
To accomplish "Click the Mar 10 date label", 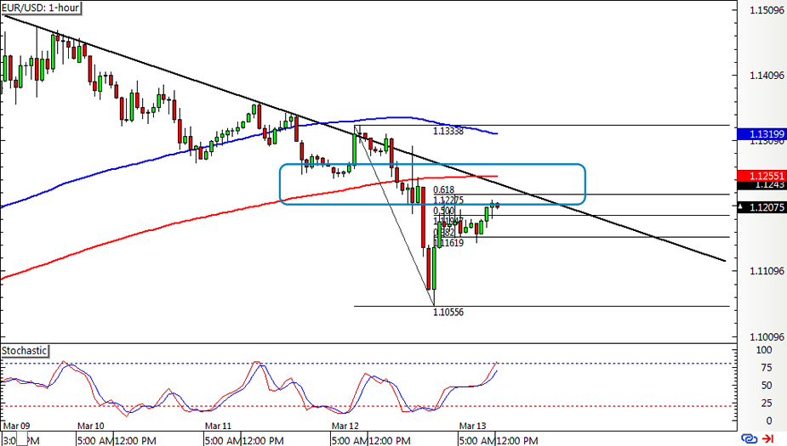I will coord(91,426).
